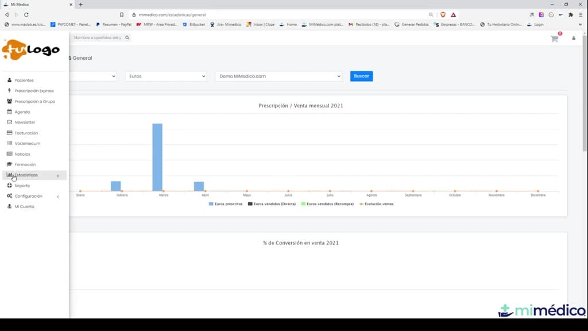Toggle Euros vendidos (Recompra) green swatch

click(x=303, y=204)
